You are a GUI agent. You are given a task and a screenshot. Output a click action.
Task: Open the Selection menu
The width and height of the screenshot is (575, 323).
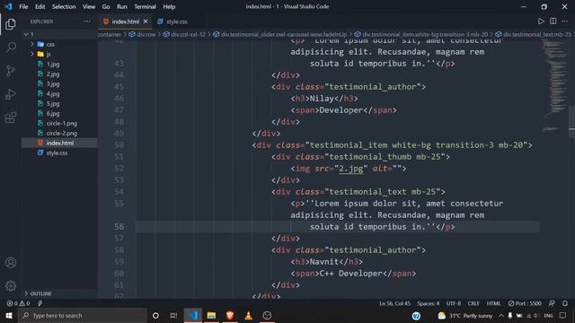click(x=64, y=6)
